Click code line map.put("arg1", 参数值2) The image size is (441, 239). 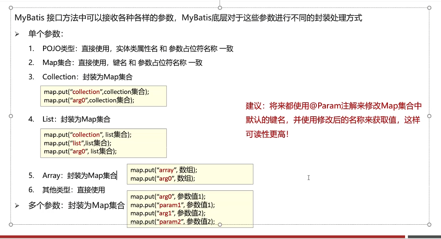[x=168, y=213]
